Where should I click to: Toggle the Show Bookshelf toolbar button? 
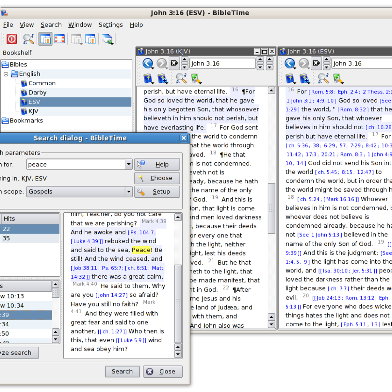45,39
